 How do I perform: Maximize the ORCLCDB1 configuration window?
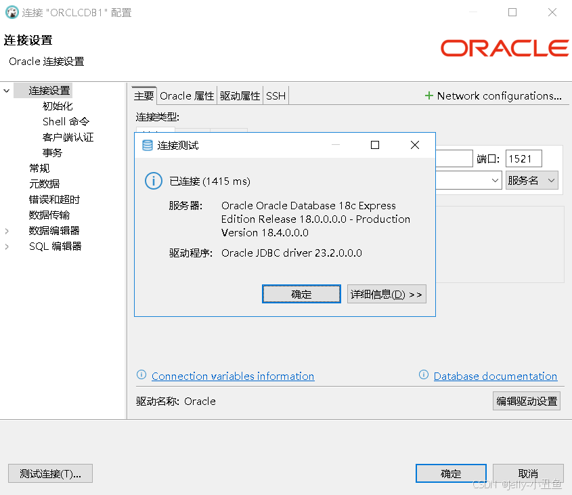pyautogui.click(x=512, y=12)
